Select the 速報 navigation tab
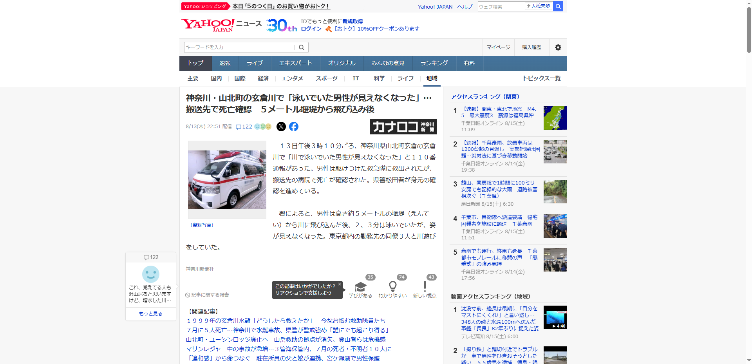The height and width of the screenshot is (364, 752). 225,63
